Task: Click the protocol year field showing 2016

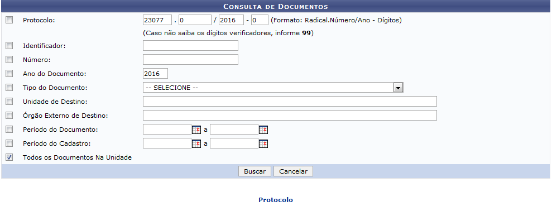Action: click(x=231, y=20)
